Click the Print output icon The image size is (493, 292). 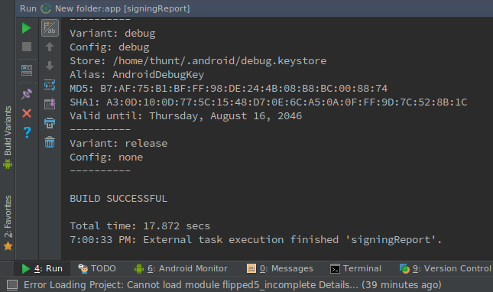click(50, 123)
